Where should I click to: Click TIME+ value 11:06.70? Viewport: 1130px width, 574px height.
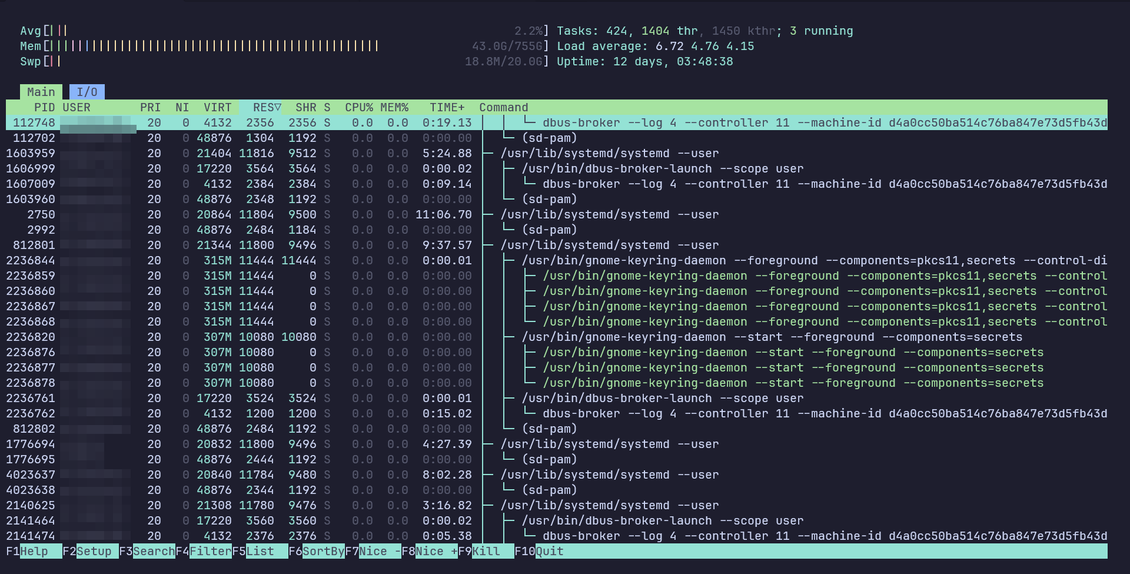click(444, 214)
